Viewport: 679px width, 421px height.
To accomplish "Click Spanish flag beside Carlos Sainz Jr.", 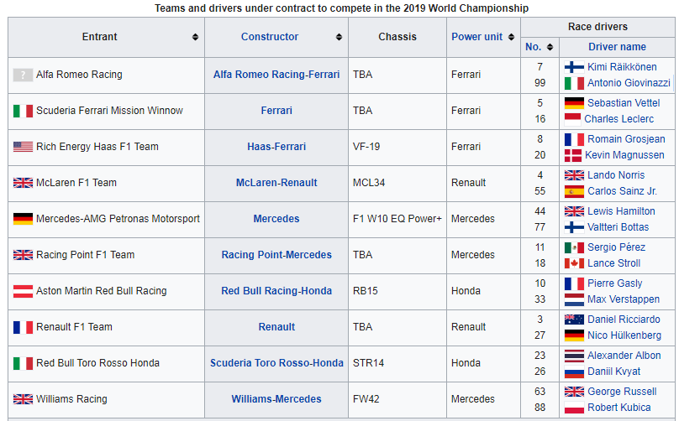I will tap(574, 191).
